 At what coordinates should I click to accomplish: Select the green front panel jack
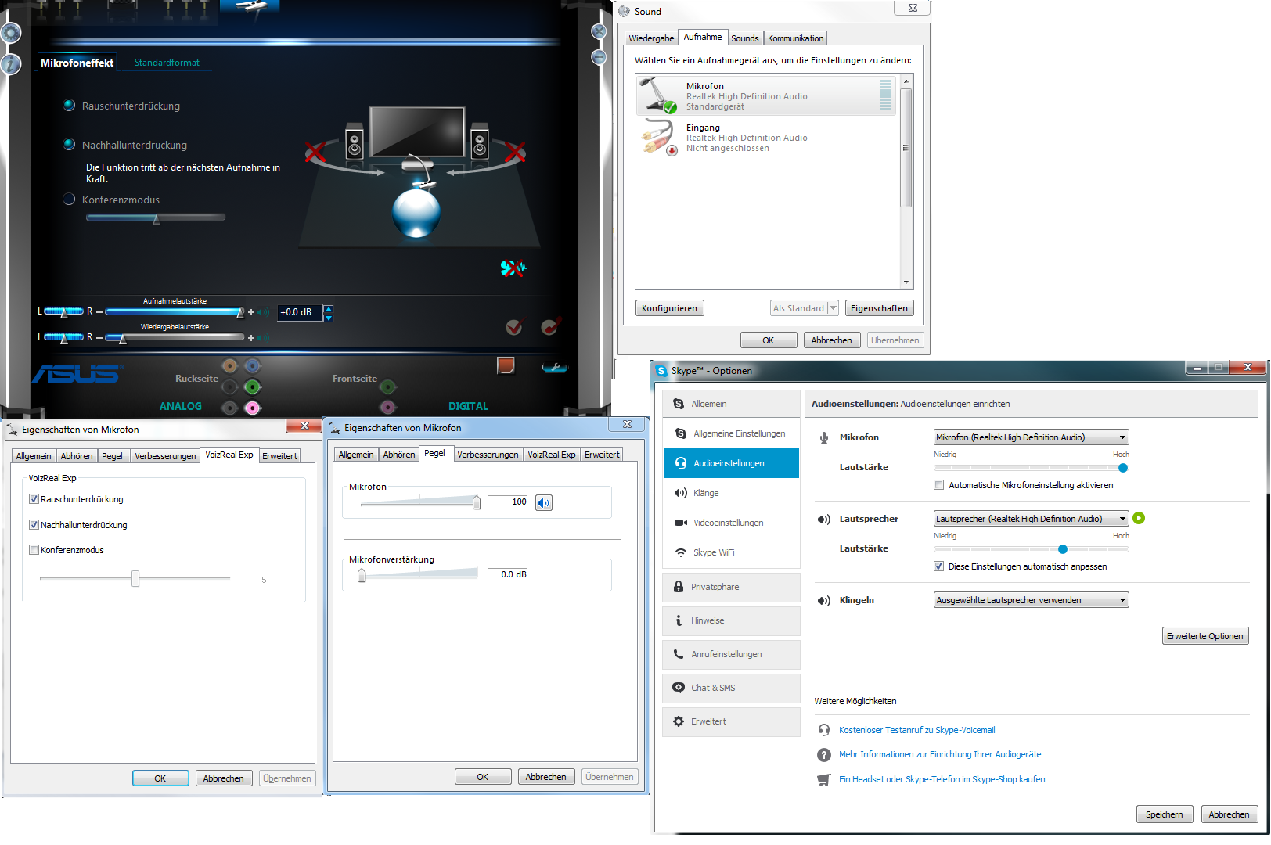(x=388, y=387)
